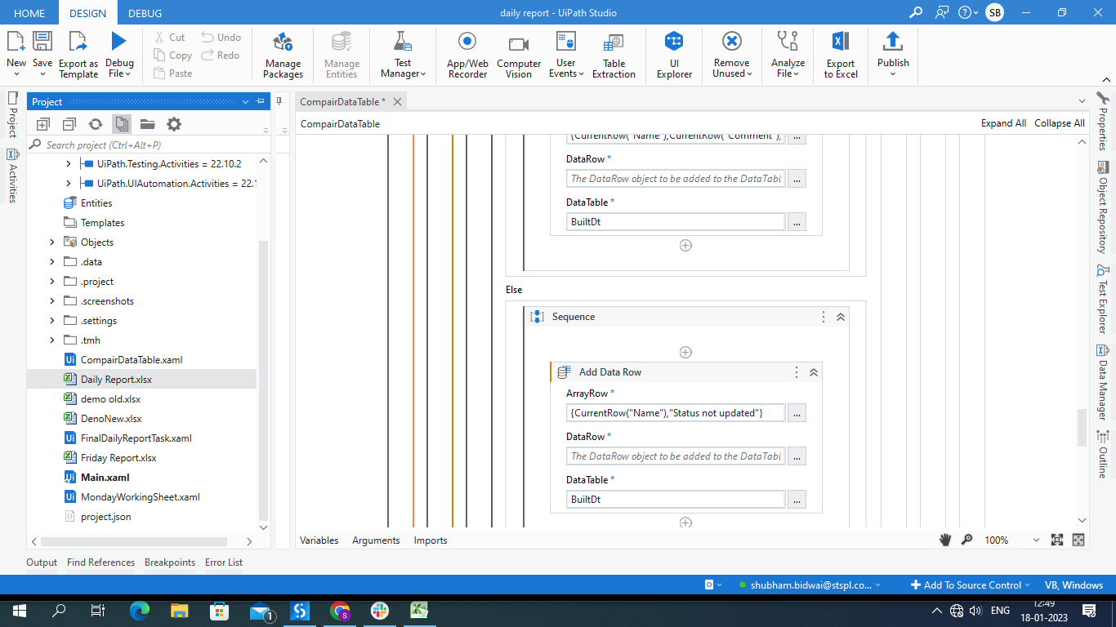The image size is (1116, 627).
Task: Expand the .data folder
Action: (x=52, y=262)
